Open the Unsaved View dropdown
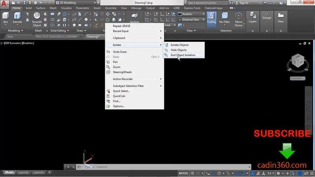This screenshot has height=177, width=315. [191, 20]
